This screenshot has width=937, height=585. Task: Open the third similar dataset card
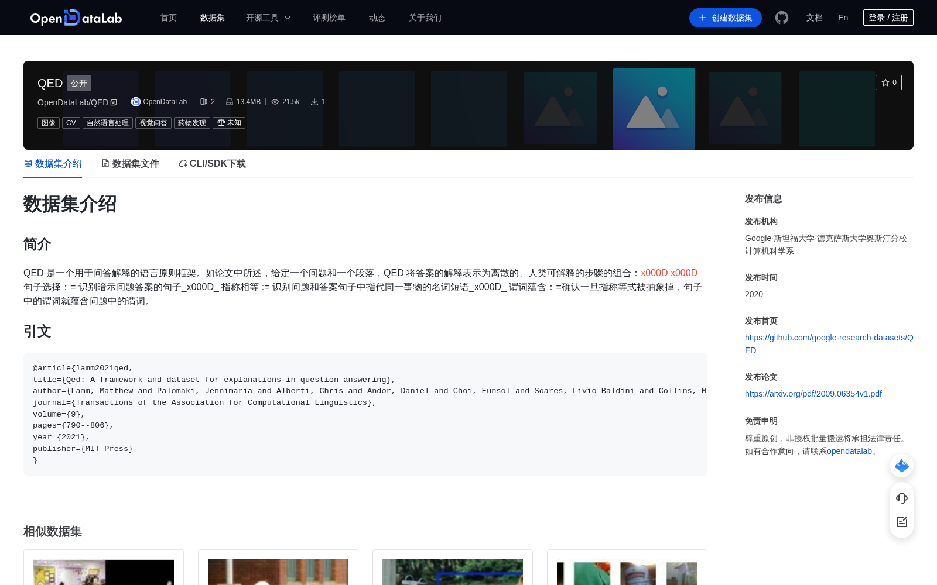(x=453, y=567)
